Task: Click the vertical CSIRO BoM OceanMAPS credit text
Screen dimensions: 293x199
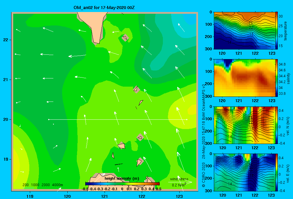Action: [x=204, y=135]
